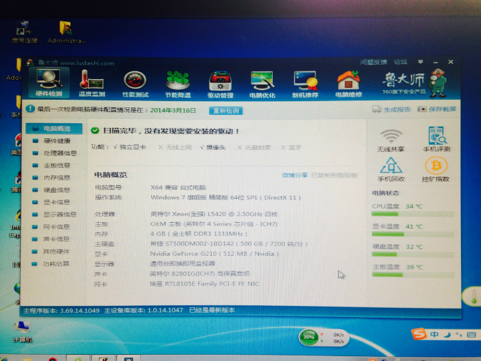Open 性能测试 performance test gauge icon
Image resolution: width=481 pixels, height=361 pixels.
pyautogui.click(x=135, y=82)
